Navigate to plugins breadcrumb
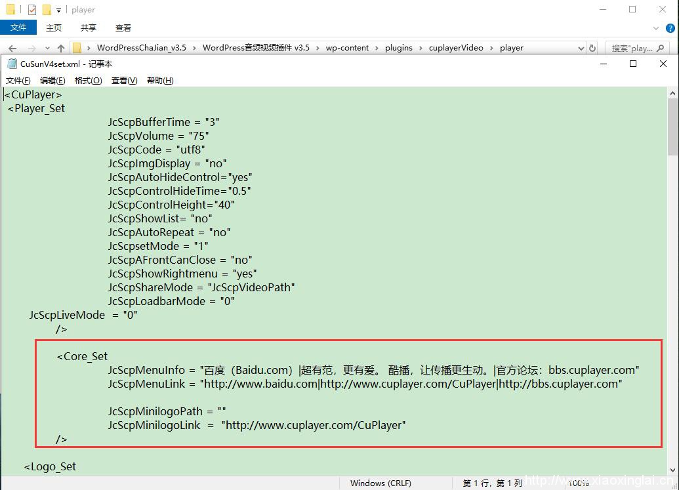Viewport: 679px width, 490px height. tap(399, 48)
